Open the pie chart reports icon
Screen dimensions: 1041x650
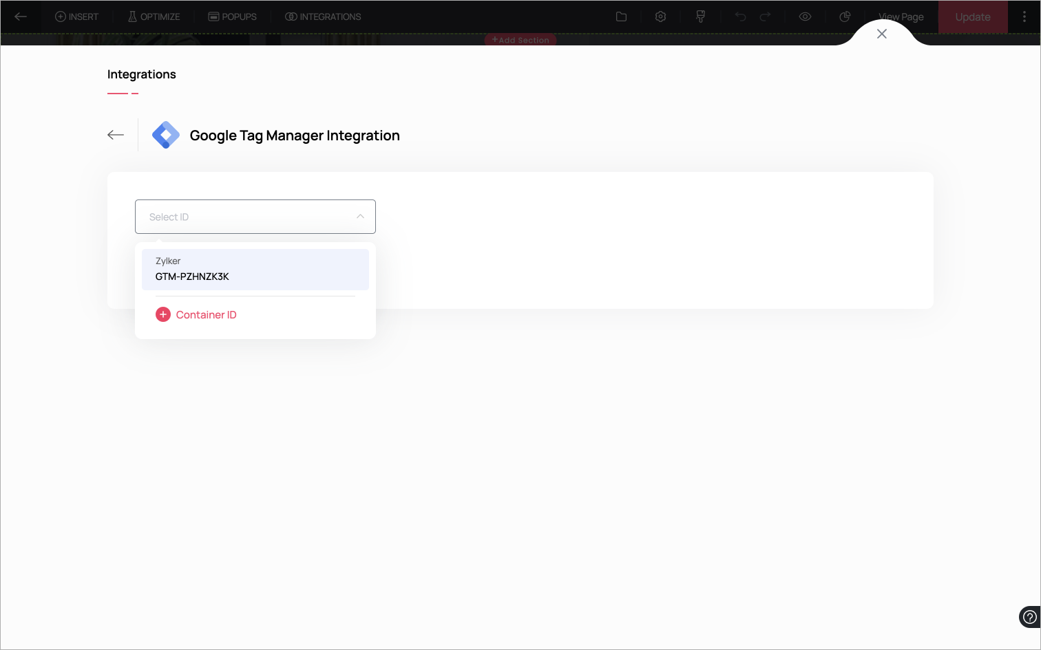coord(845,17)
